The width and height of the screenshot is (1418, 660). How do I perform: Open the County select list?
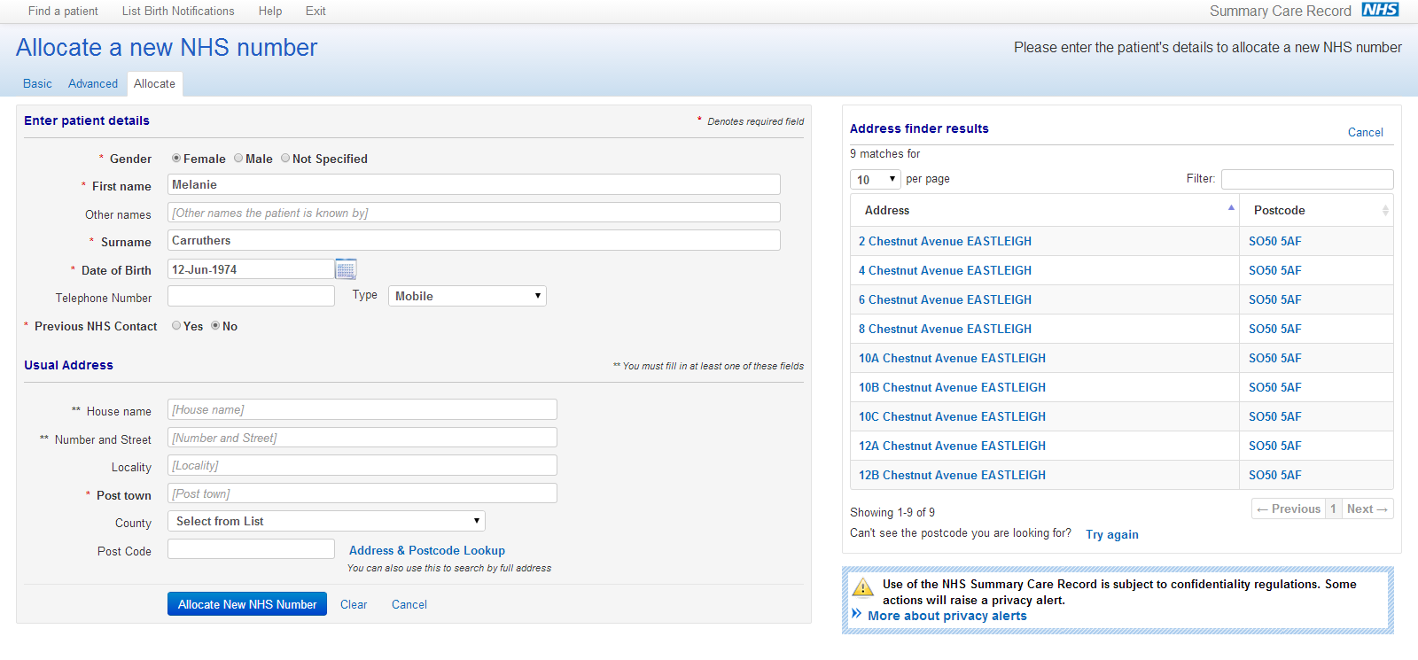(326, 521)
